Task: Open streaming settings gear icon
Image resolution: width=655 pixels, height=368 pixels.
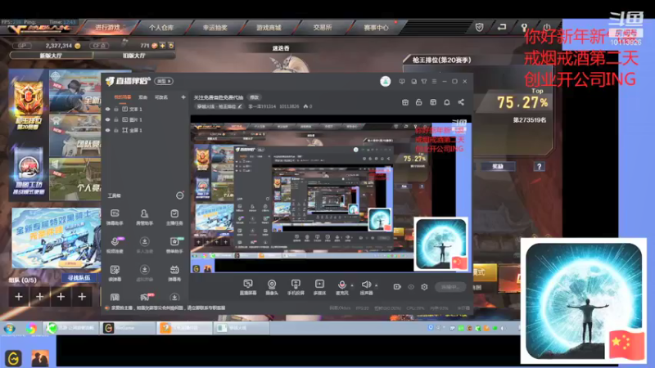Action: point(424,287)
